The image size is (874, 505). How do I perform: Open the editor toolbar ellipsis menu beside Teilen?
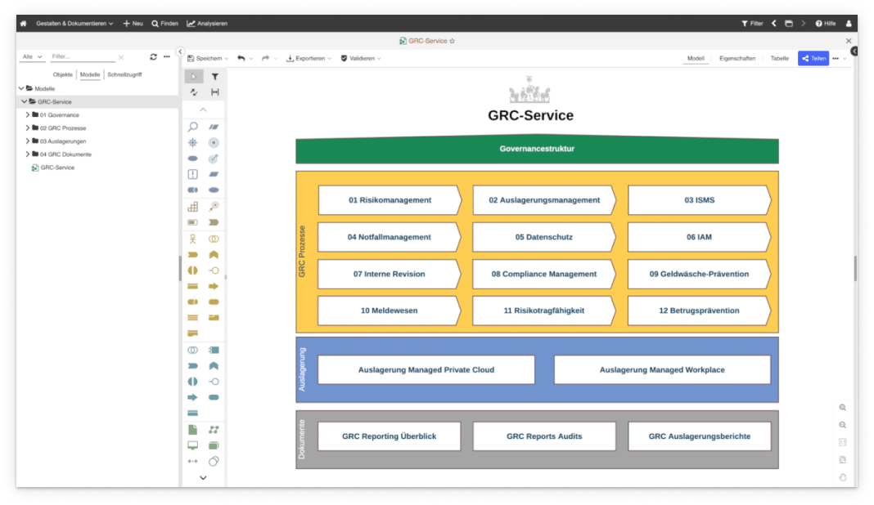click(x=836, y=59)
